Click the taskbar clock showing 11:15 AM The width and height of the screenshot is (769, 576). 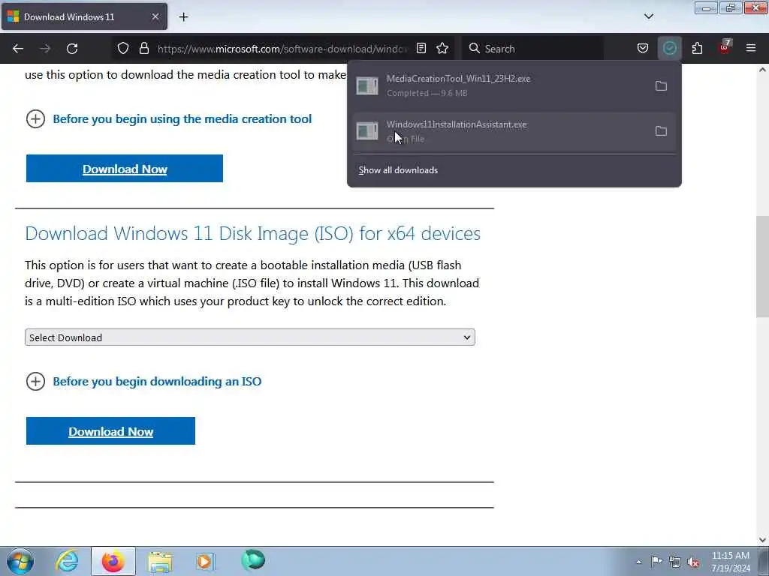(731, 562)
